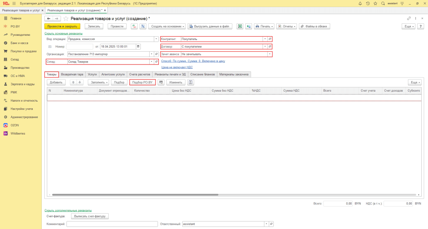428x229 pixels.
Task: Click Записать button
Action: point(94,26)
